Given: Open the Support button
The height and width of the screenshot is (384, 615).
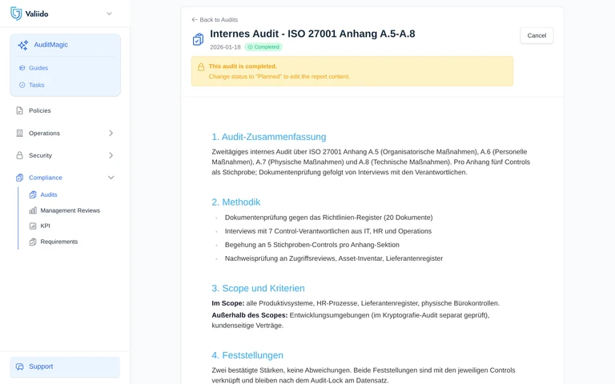Looking at the screenshot, I should pos(65,366).
